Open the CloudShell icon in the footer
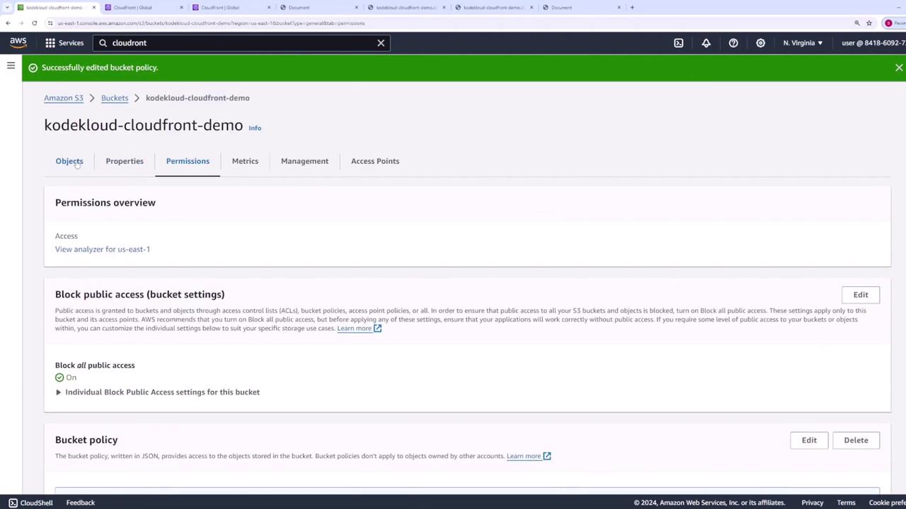The width and height of the screenshot is (906, 509). [x=13, y=503]
